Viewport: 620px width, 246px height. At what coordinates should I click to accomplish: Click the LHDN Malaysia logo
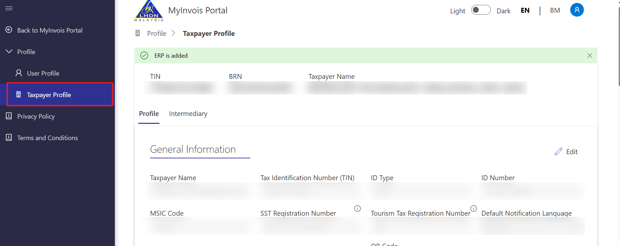[149, 11]
